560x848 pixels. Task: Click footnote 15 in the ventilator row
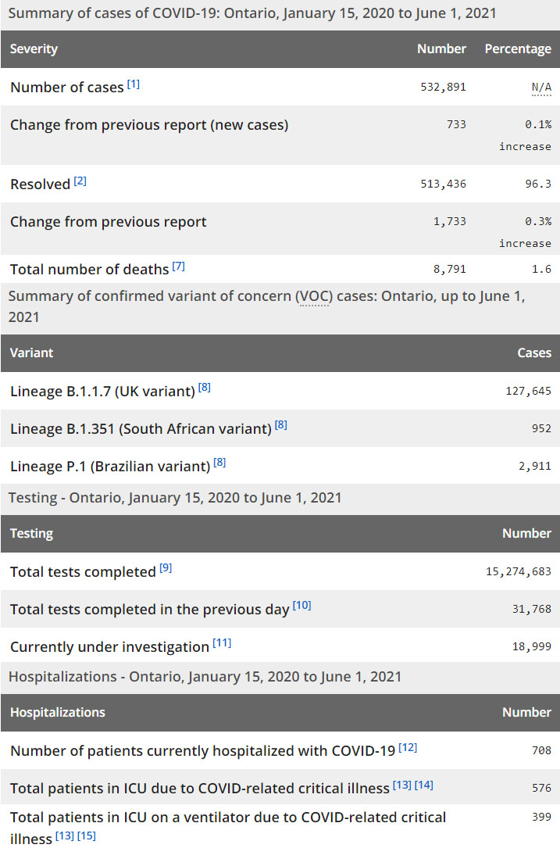pos(86,837)
